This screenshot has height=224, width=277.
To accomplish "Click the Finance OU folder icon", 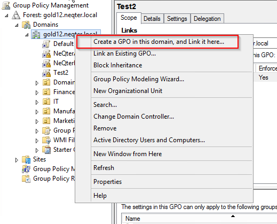I will click(x=46, y=92).
